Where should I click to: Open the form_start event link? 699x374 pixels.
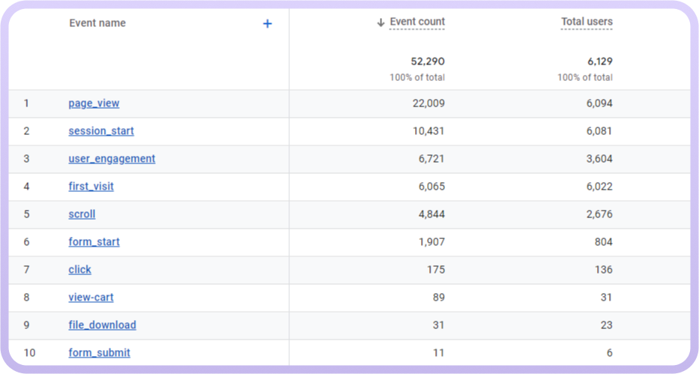click(x=94, y=242)
